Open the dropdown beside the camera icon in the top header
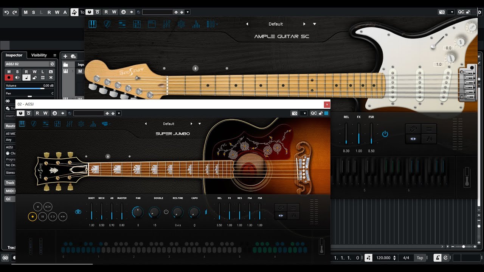The width and height of the screenshot is (484, 272). 451,12
